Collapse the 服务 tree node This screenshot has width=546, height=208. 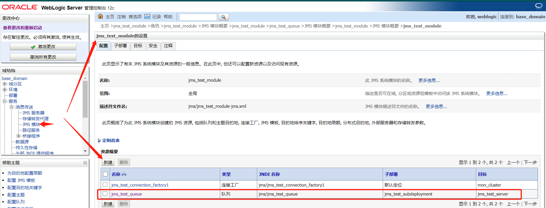coord(5,101)
